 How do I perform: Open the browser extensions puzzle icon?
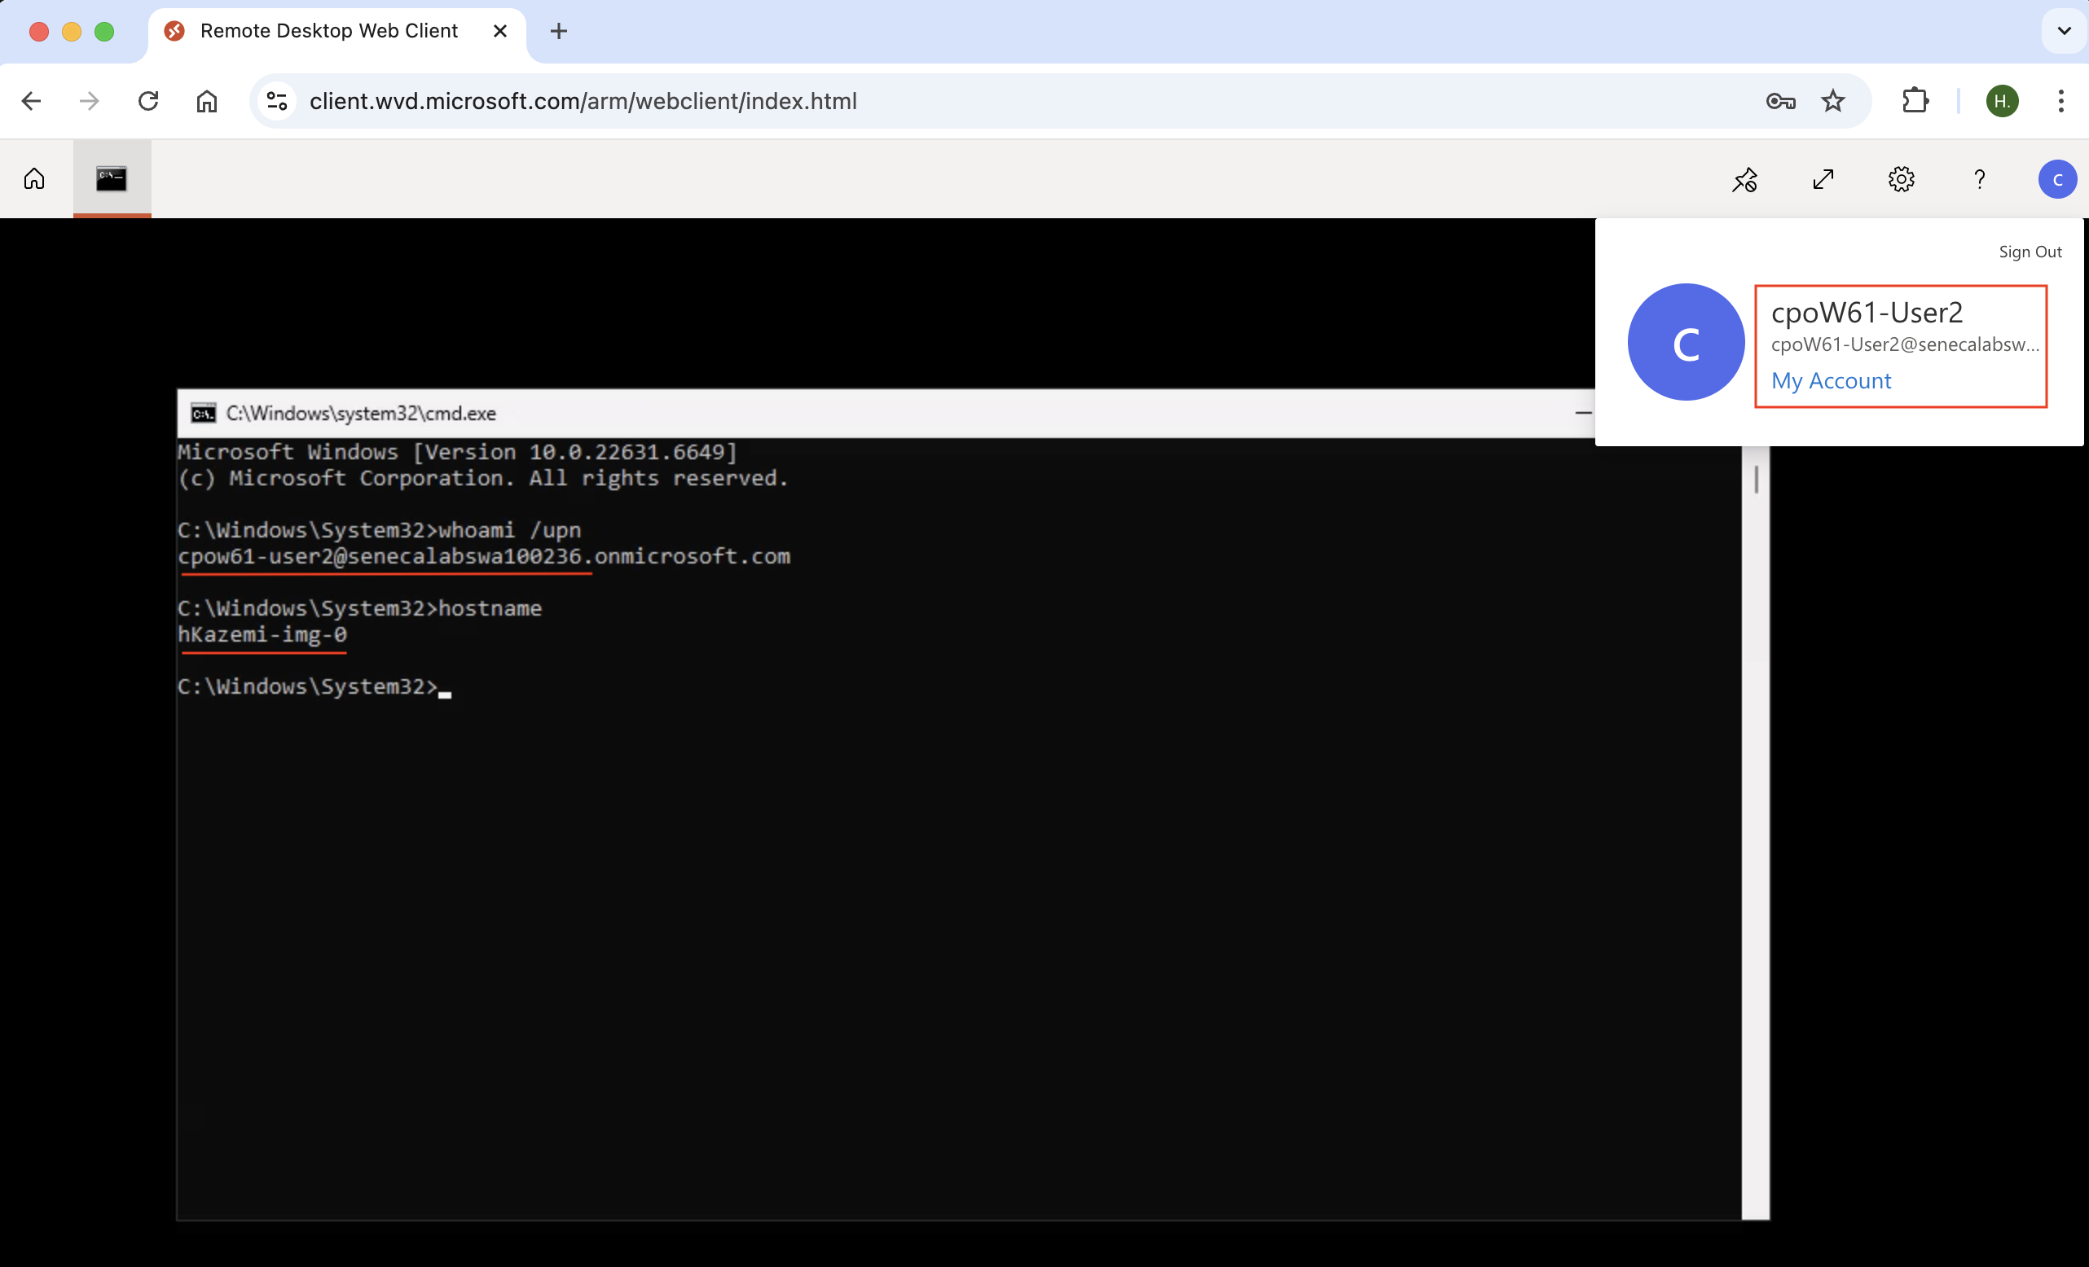coord(1915,102)
